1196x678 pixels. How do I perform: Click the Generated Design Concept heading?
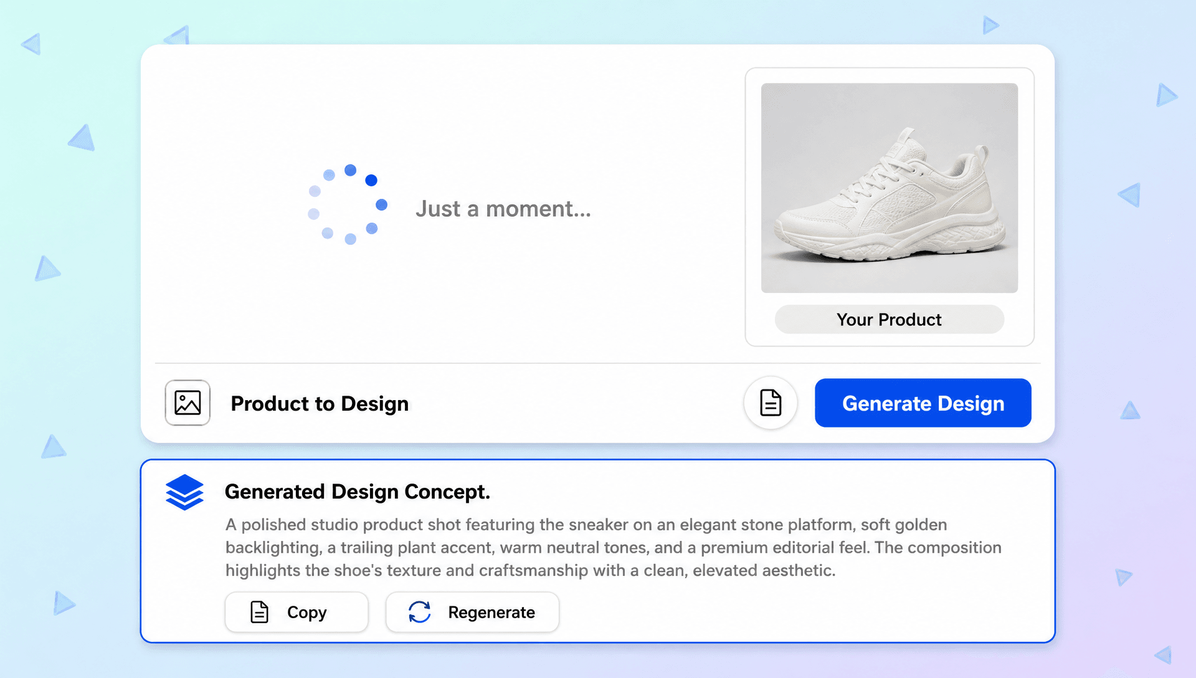pos(358,492)
